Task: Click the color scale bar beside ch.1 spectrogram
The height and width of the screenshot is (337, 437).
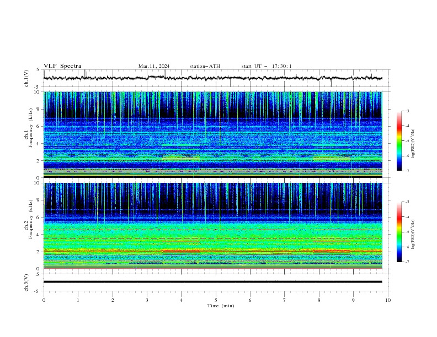Action: pyautogui.click(x=399, y=141)
